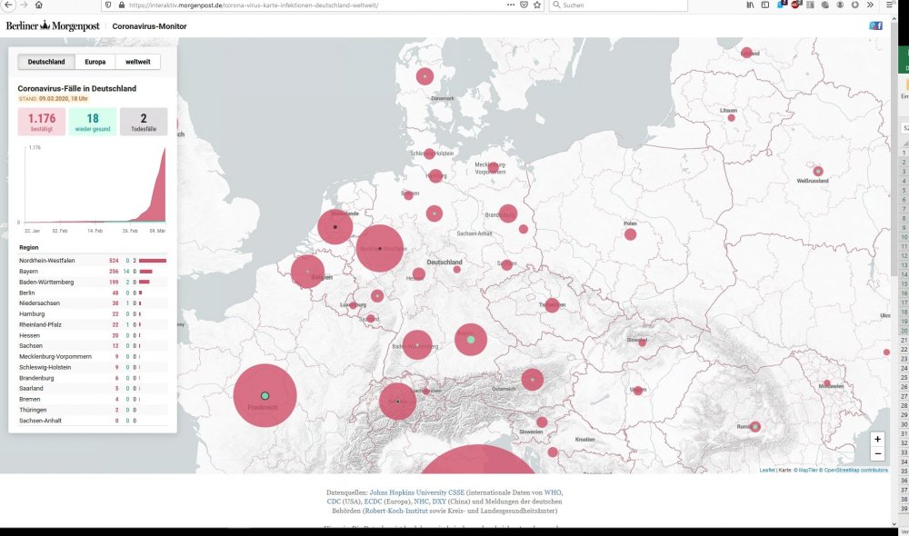Click the circular ring toolbar icon
This screenshot has height=536, width=909.
pos(855,5)
